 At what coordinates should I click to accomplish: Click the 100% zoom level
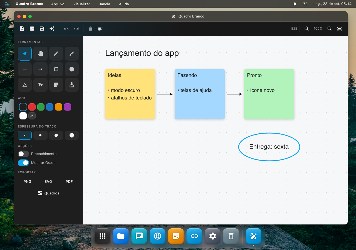(x=318, y=29)
